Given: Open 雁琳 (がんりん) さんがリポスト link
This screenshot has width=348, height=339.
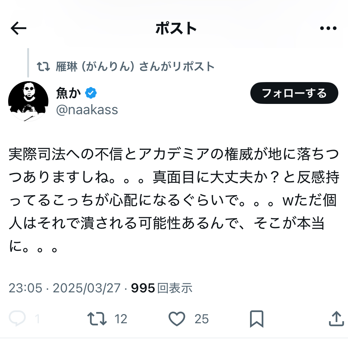Looking at the screenshot, I should (135, 67).
